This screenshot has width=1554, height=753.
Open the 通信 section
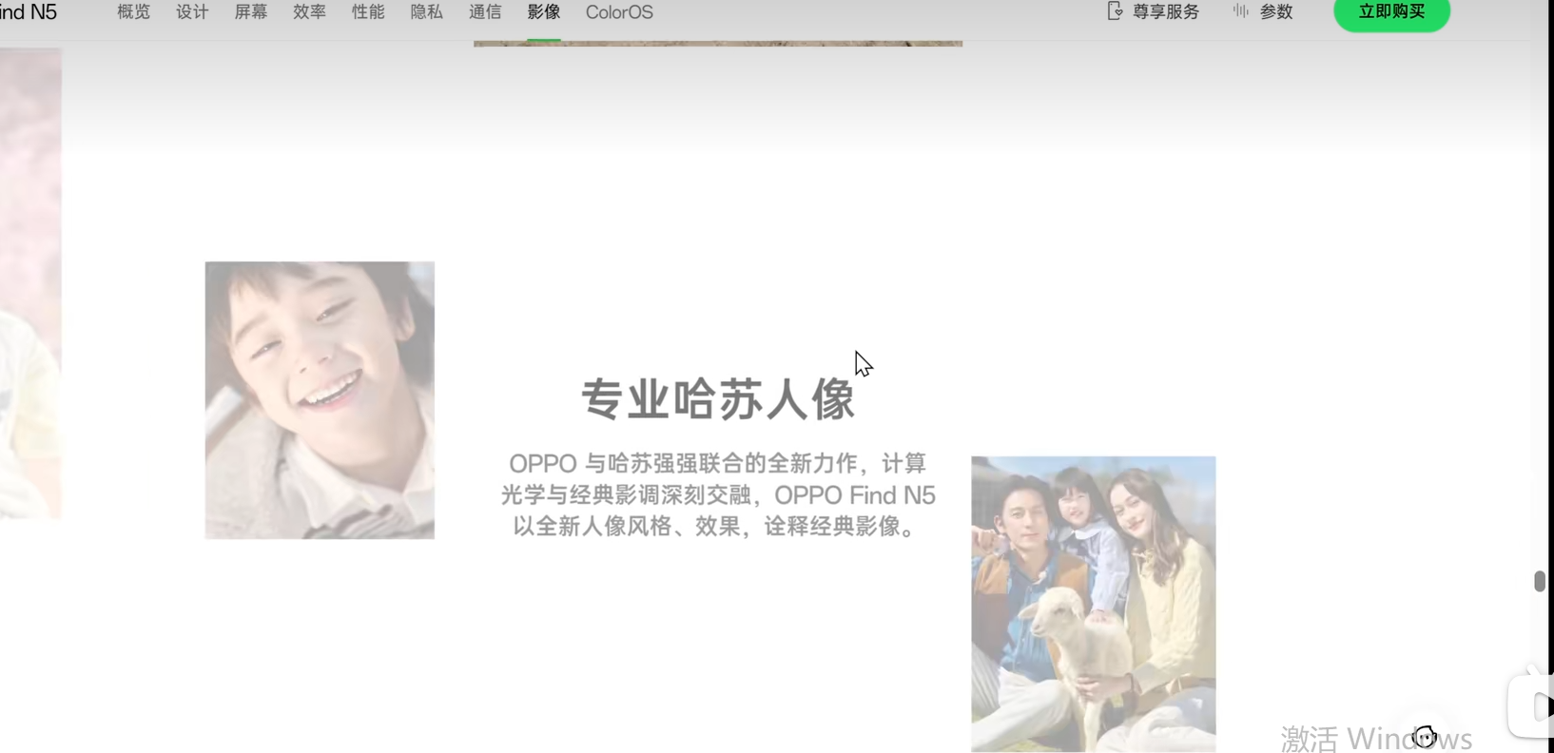[485, 12]
